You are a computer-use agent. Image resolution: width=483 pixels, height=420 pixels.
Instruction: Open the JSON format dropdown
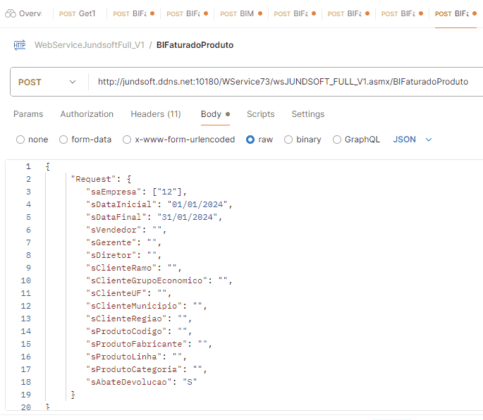[x=412, y=140]
